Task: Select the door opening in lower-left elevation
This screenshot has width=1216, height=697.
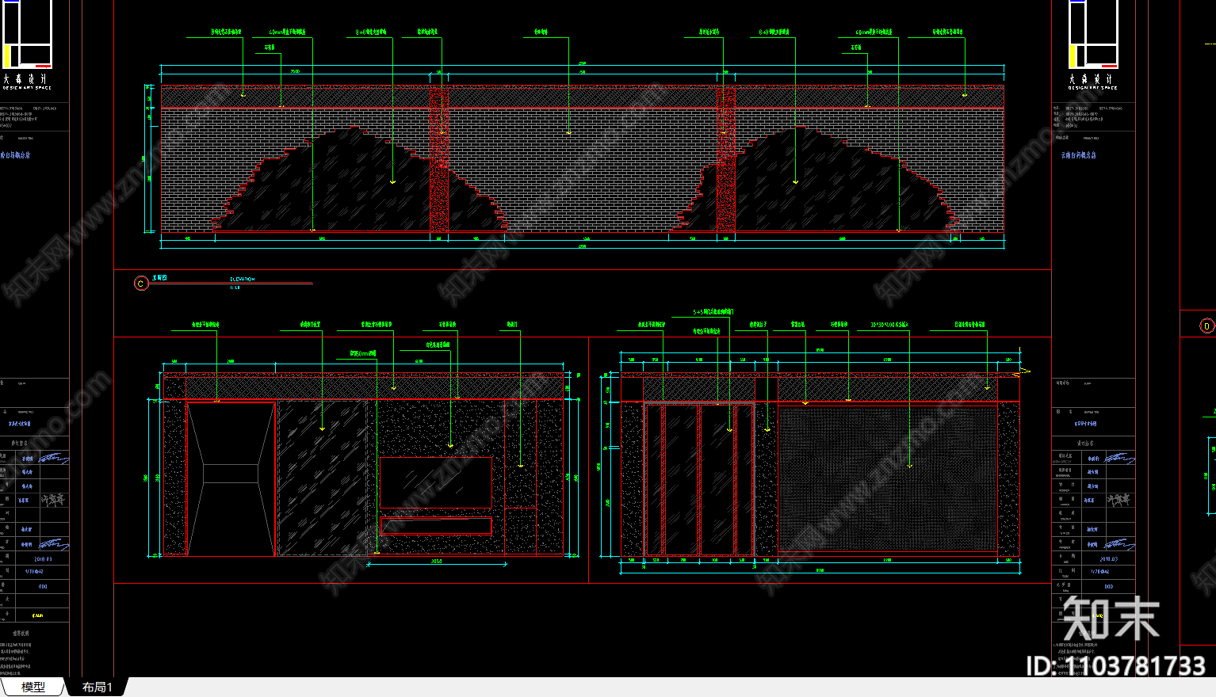Action: (231, 479)
